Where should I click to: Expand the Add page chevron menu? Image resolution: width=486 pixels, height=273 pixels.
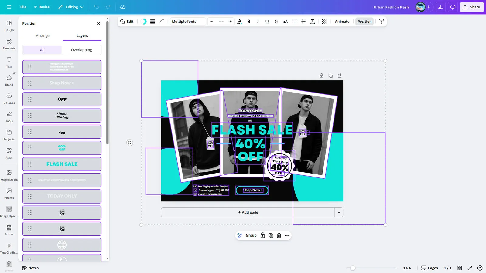pyautogui.click(x=339, y=212)
